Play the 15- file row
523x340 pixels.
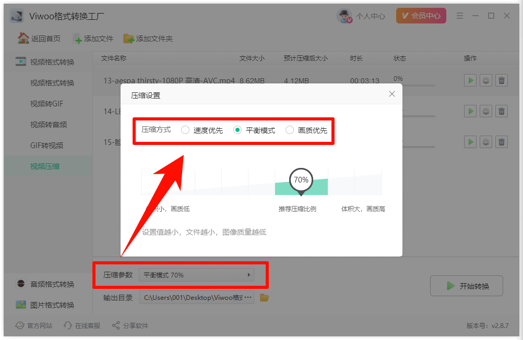pos(470,142)
